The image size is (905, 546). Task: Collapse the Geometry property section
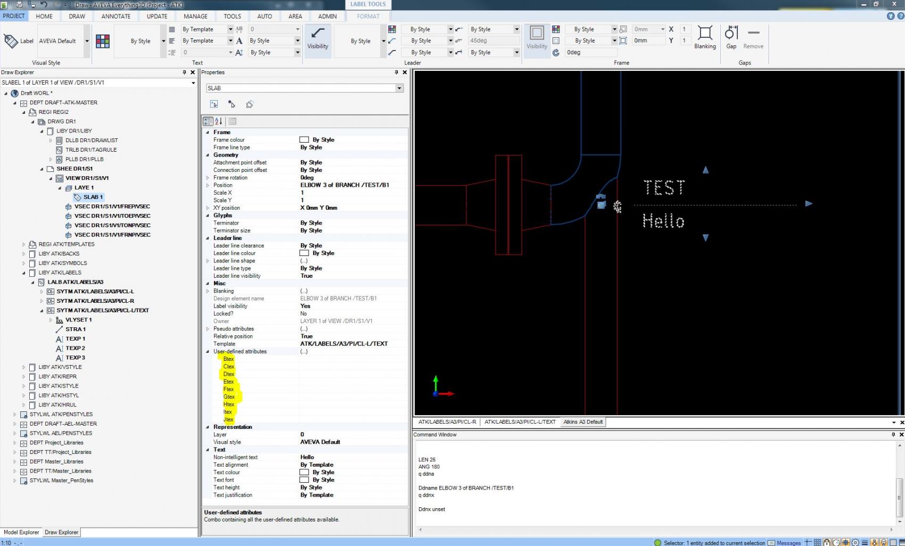click(x=208, y=155)
